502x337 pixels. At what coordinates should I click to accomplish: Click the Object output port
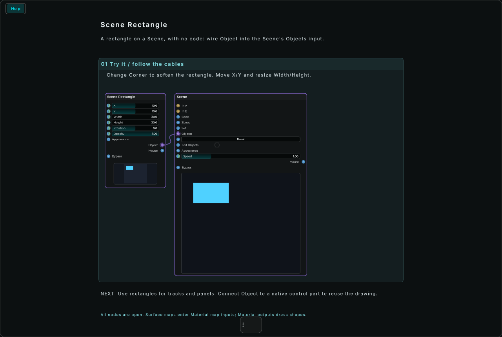click(162, 145)
